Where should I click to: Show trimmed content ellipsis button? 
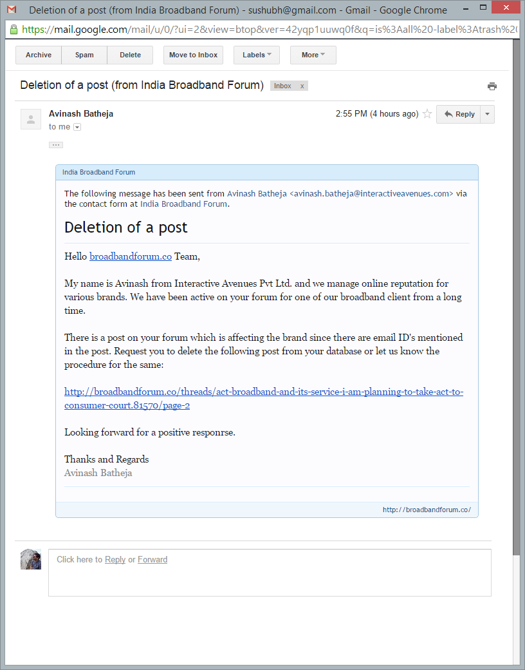[x=56, y=145]
